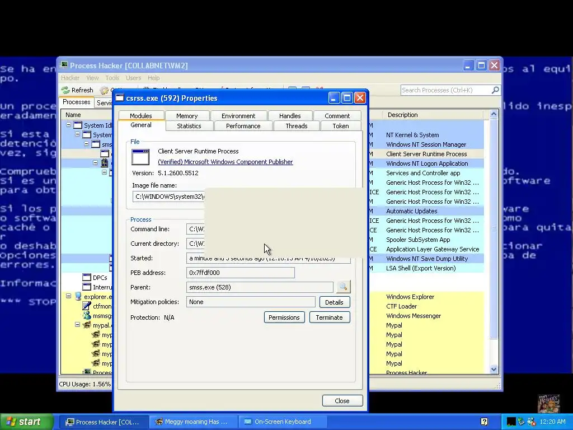The height and width of the screenshot is (430, 573).
Task: Click the Windows Start button
Action: coord(27,422)
